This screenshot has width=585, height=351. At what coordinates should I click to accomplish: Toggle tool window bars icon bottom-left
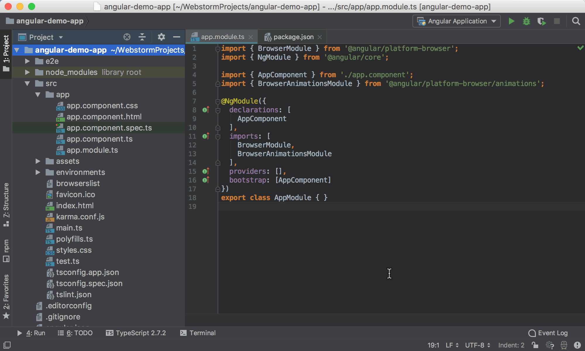point(7,345)
